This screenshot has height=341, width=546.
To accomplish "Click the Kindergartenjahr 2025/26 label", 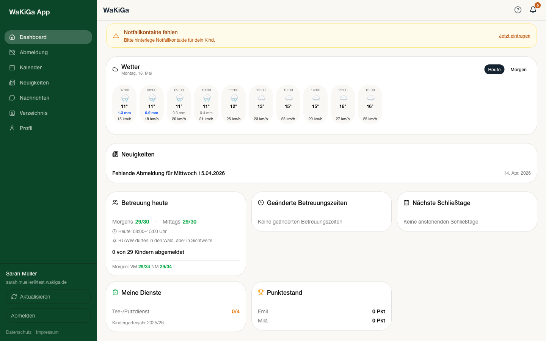I will pos(138,323).
